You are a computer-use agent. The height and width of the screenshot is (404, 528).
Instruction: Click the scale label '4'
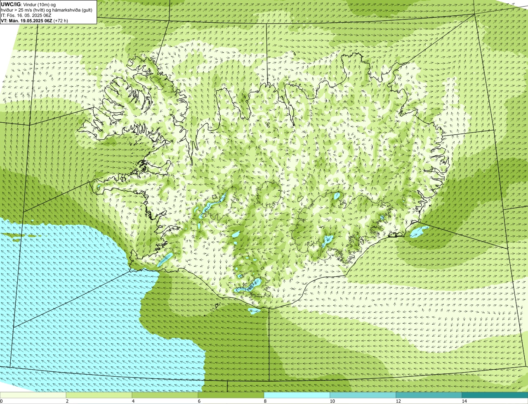pos(133,401)
